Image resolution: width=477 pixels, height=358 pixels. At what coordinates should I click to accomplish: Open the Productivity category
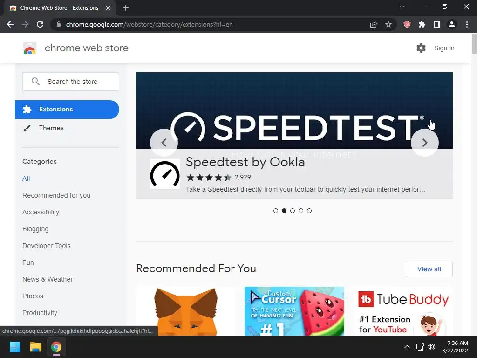click(x=40, y=313)
